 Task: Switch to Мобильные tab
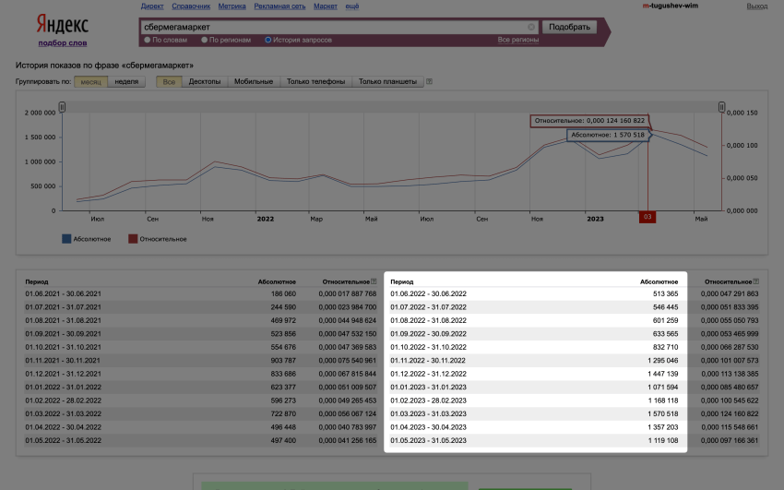point(254,81)
